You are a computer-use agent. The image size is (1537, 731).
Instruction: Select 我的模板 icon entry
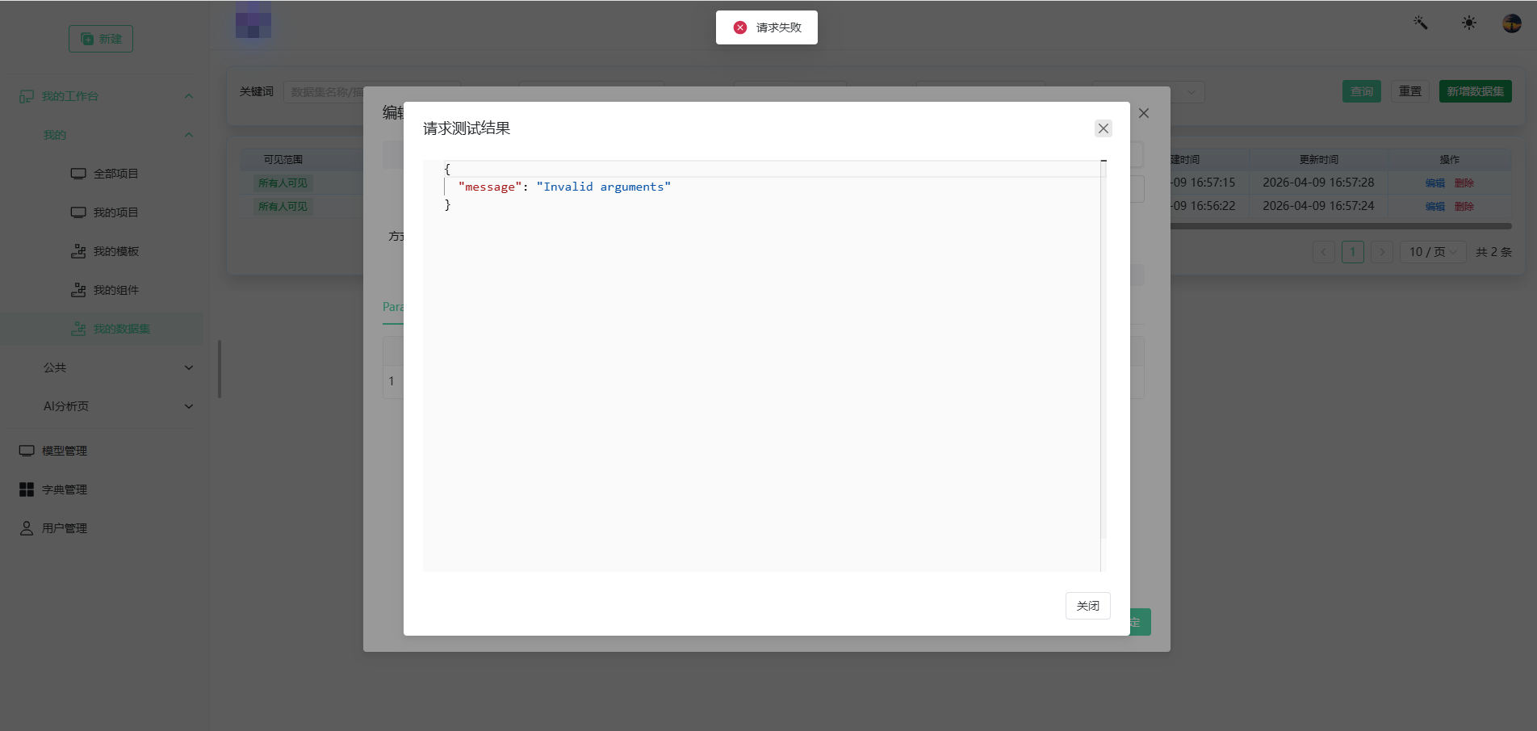click(x=105, y=251)
